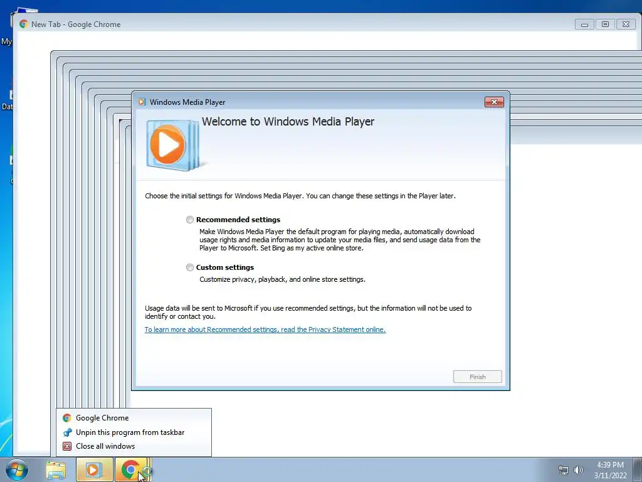The width and height of the screenshot is (642, 482).
Task: Click the 'Welcome to Windows Media Player' heading
Action: click(288, 122)
